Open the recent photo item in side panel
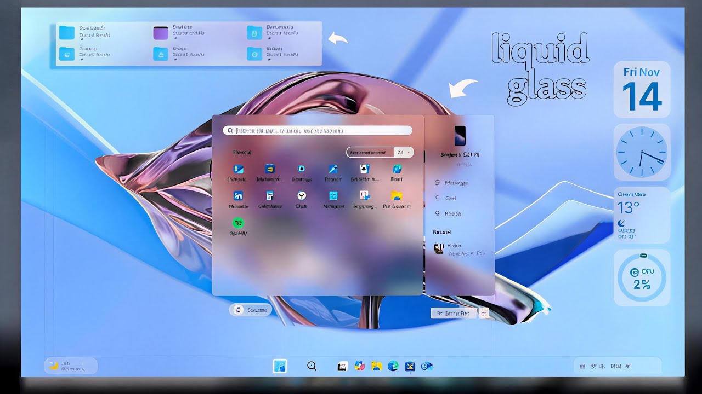The image size is (702, 394). 459,249
